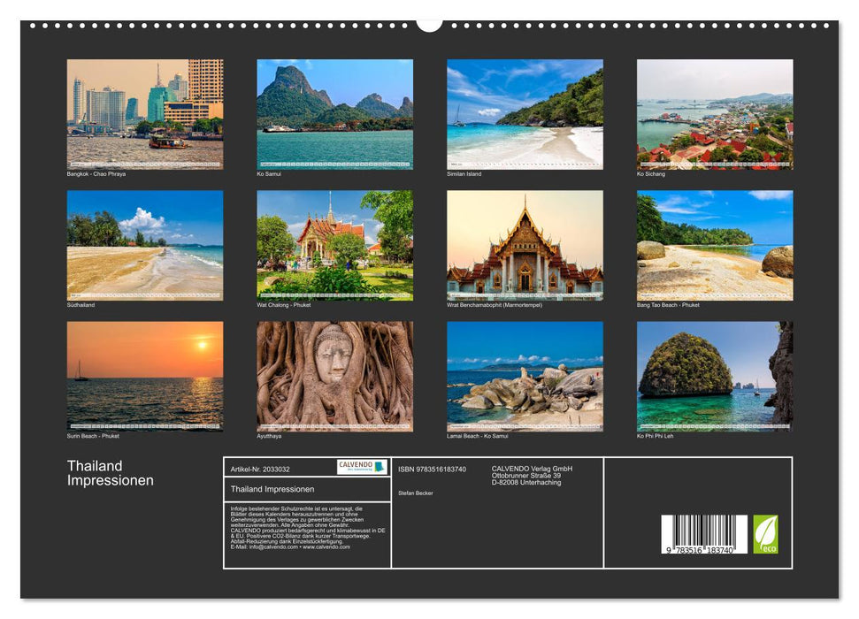Screen dimensions: 859x619
Task: Select the Bangkok - Chao Phraya photo
Action: (144, 113)
